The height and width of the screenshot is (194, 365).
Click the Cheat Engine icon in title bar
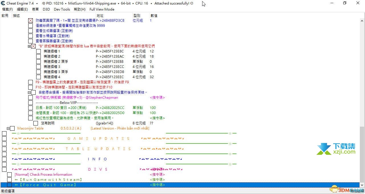pyautogui.click(x=3, y=3)
